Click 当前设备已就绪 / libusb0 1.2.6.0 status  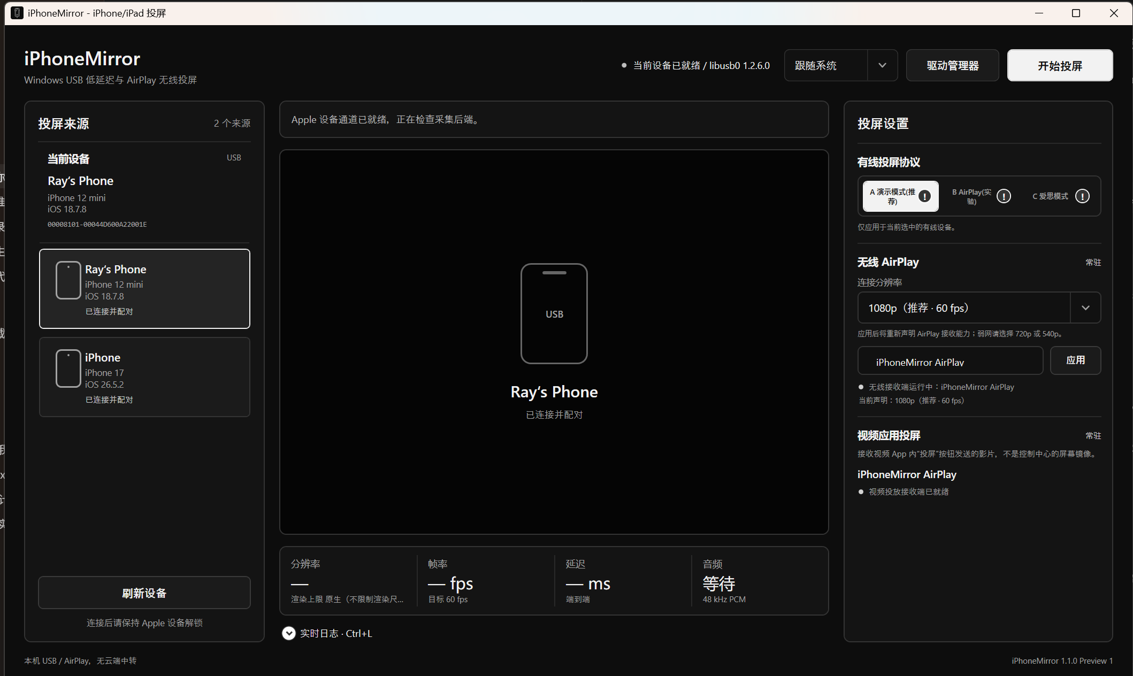[695, 65]
